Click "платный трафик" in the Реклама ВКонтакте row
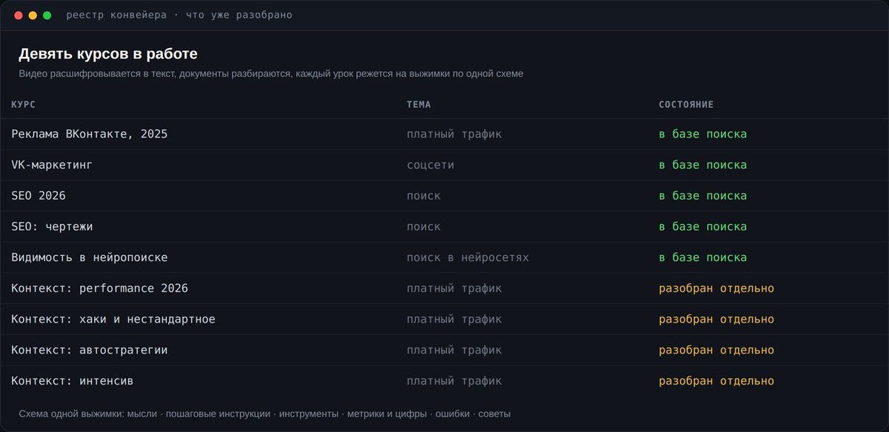This screenshot has height=432, width=889. tap(454, 134)
